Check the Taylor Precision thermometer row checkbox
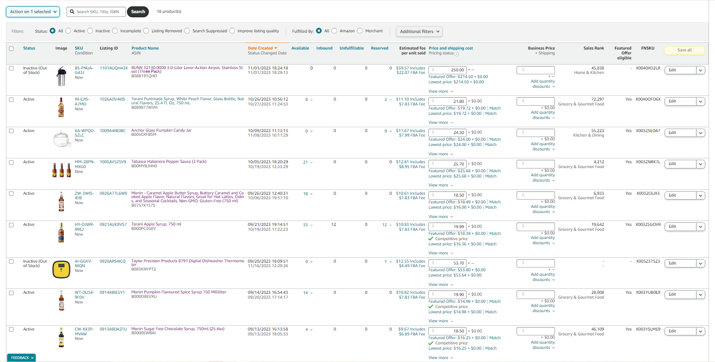 (x=11, y=261)
